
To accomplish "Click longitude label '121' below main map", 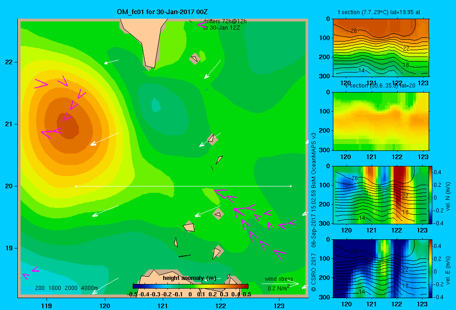I will 163,306.
